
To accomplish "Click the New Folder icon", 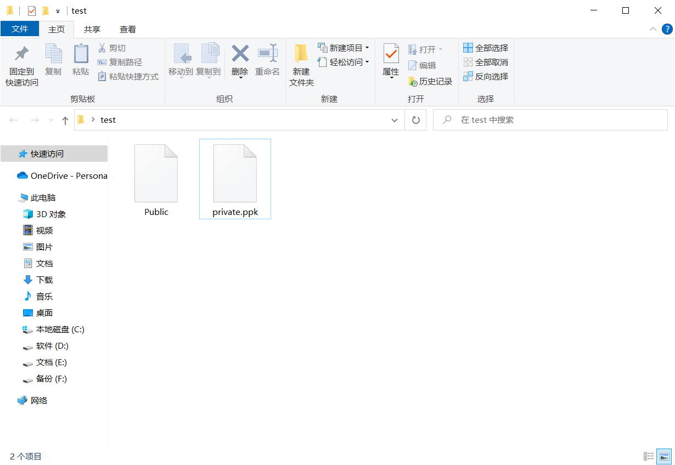I will coord(301,54).
